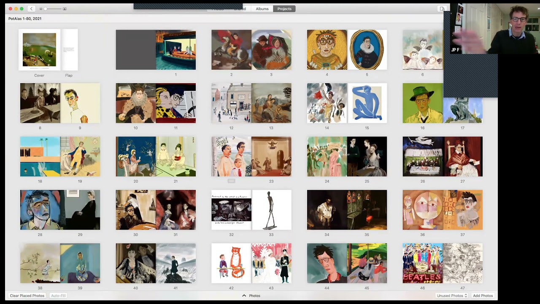Open the Unused Photos dropdown
The image size is (540, 304).
(x=452, y=296)
